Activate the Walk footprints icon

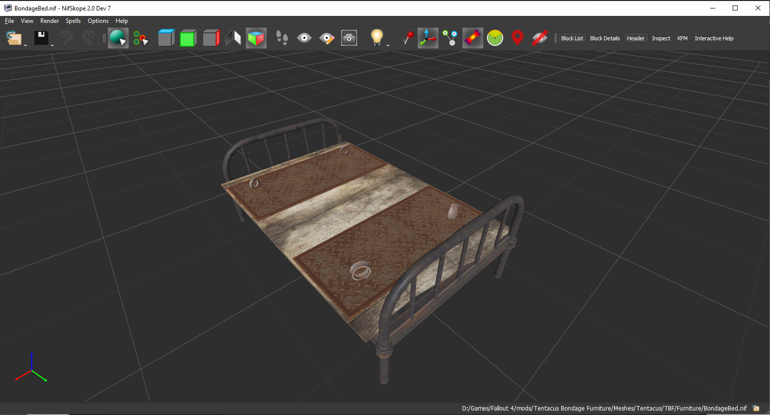(282, 38)
